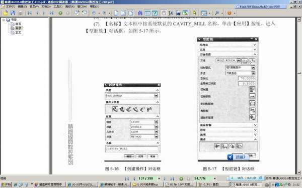Select the 目录 bookmark
Screen dimensions: 302x188
pyautogui.click(x=18, y=28)
